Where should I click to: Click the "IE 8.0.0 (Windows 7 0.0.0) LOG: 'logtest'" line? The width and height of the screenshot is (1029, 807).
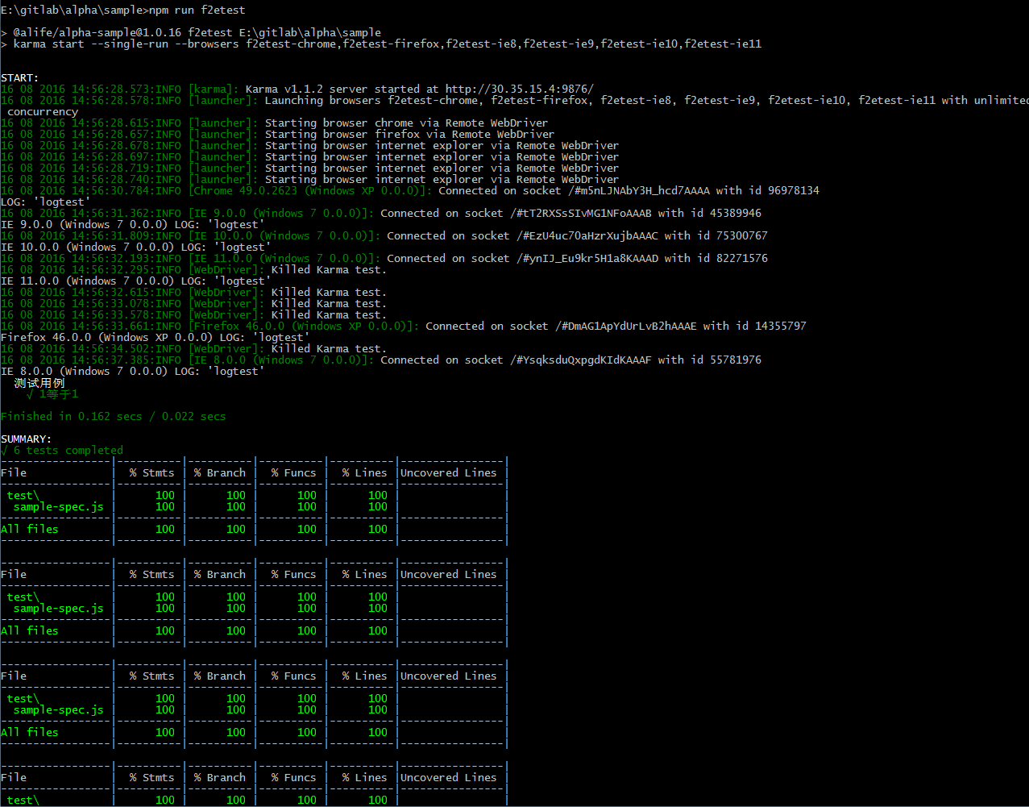coord(133,371)
